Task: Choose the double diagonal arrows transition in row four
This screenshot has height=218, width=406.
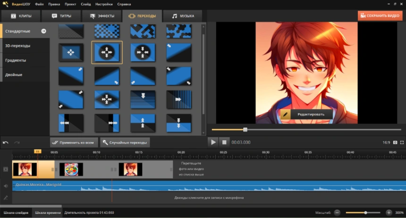Action: coord(71,100)
